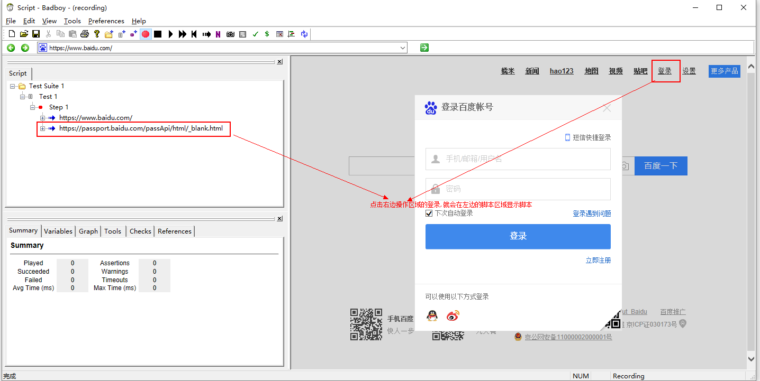This screenshot has width=760, height=381.
Task: Create a new script with the blank page icon
Action: pyautogui.click(x=12, y=34)
